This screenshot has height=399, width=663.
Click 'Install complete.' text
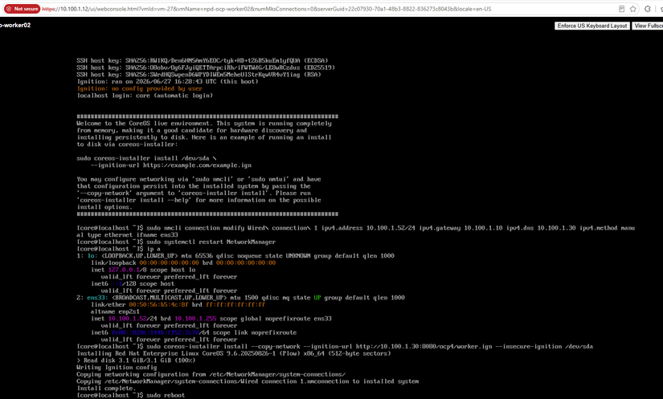coord(106,389)
